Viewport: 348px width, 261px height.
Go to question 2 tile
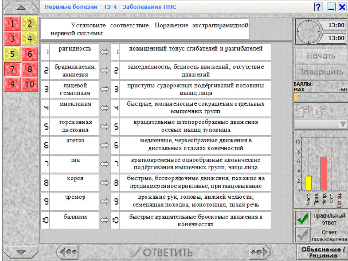[30, 24]
